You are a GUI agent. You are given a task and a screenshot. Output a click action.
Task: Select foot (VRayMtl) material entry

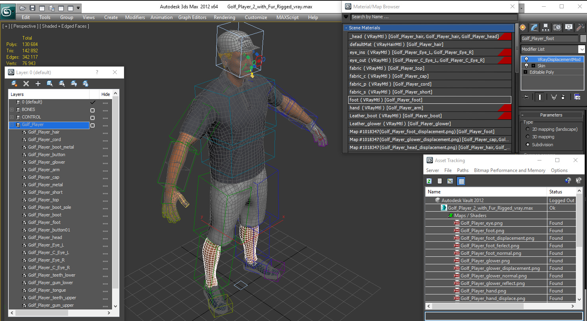(x=429, y=100)
